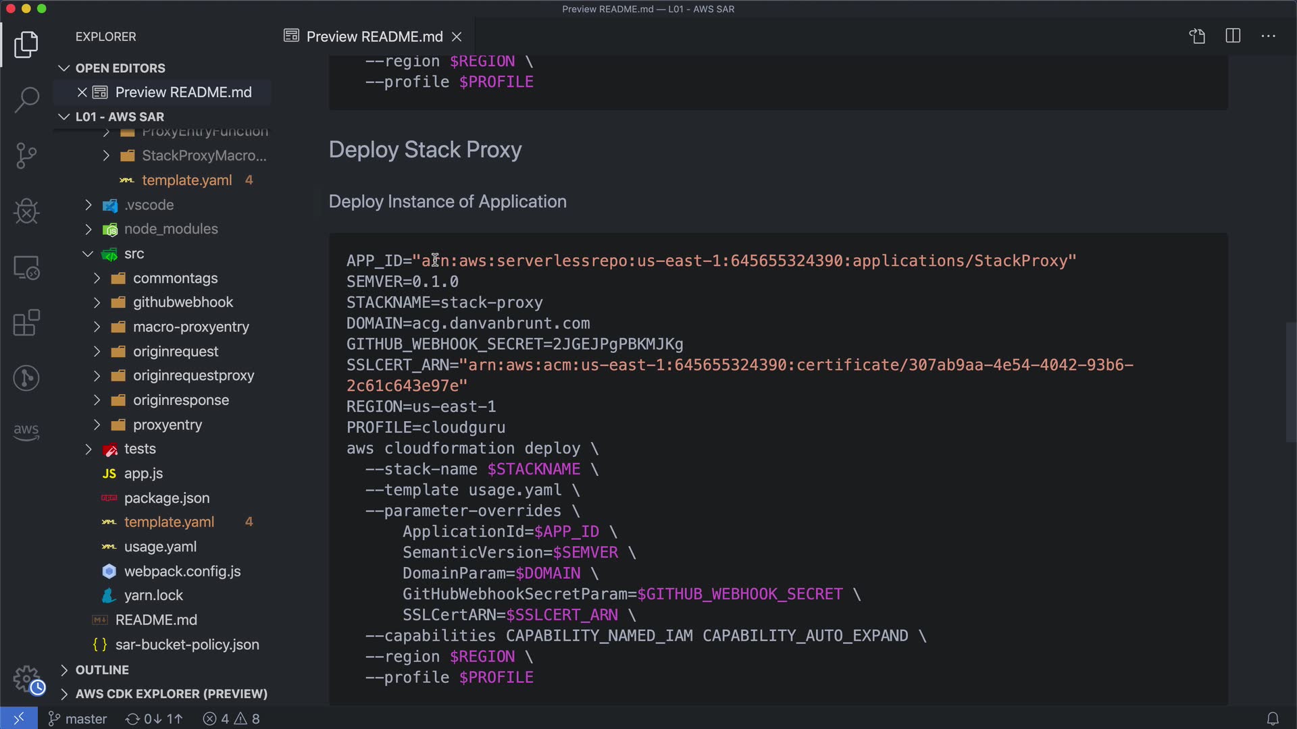This screenshot has width=1297, height=729.
Task: Click the master branch in status bar
Action: [x=78, y=719]
